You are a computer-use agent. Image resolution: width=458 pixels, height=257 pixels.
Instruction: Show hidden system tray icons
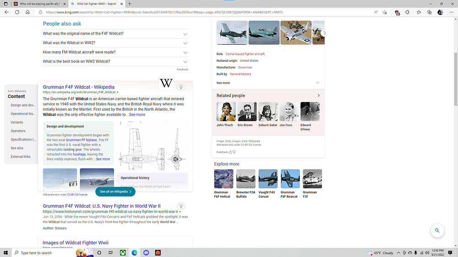398,252
